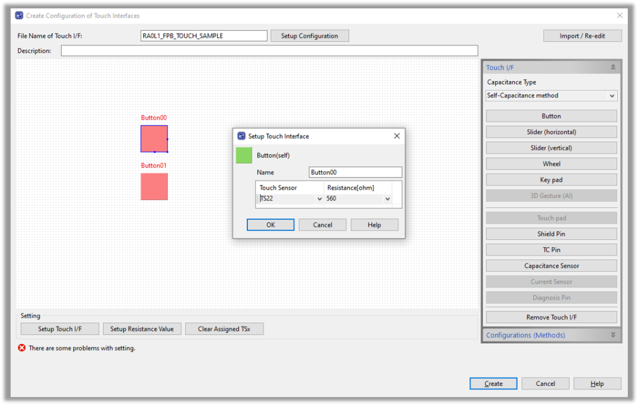
Task: Click the red error icon beside problems message
Action: (22, 348)
